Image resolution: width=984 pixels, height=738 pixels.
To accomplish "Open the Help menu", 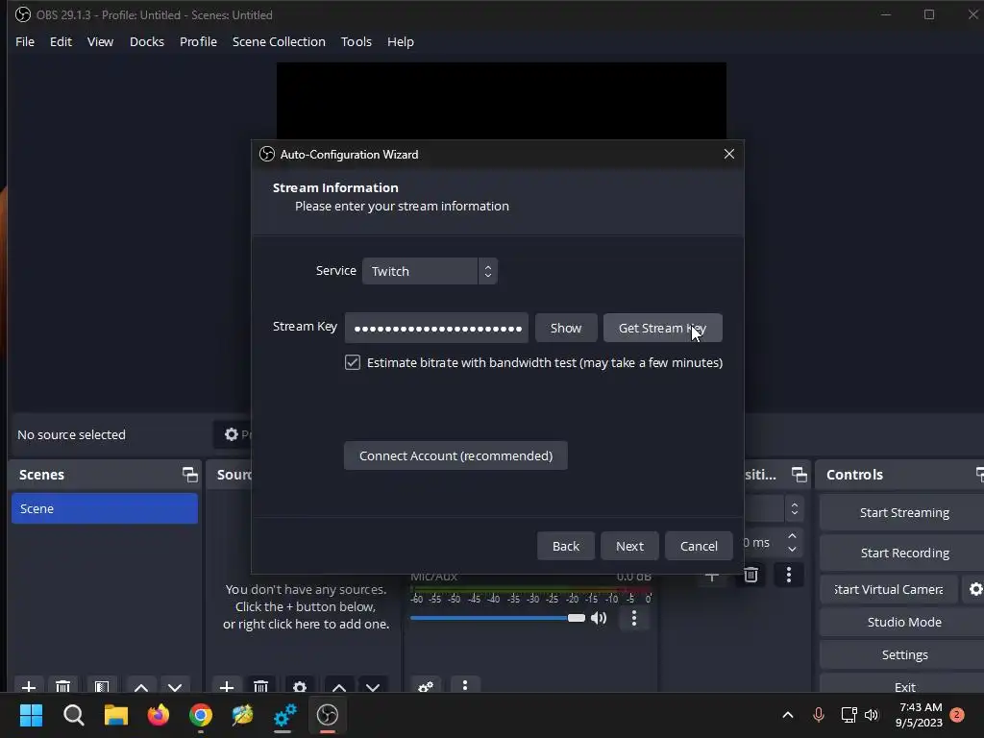I will (x=401, y=41).
